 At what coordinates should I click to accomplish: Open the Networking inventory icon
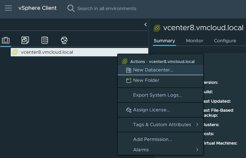pyautogui.click(x=64, y=40)
